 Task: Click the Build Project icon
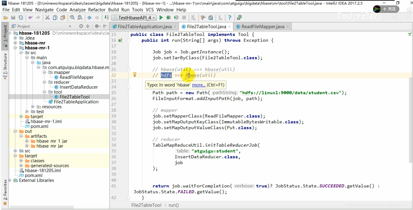coord(107,18)
